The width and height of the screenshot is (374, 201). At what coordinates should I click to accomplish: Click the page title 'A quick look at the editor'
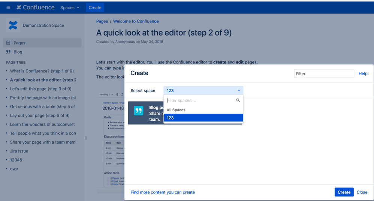164,33
